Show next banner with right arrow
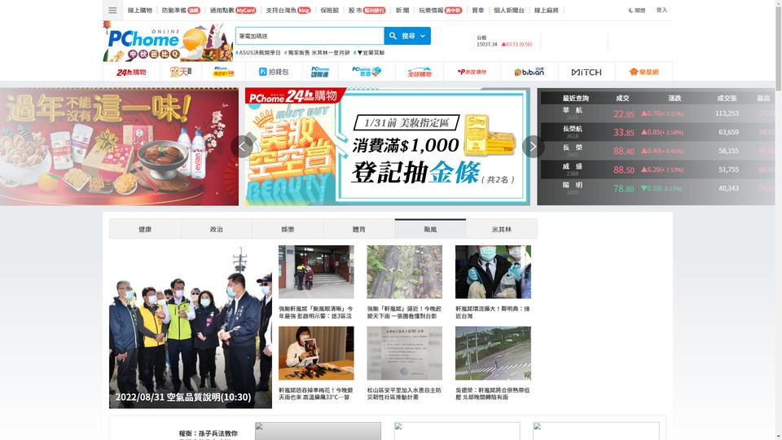This screenshot has height=440, width=782. (533, 147)
